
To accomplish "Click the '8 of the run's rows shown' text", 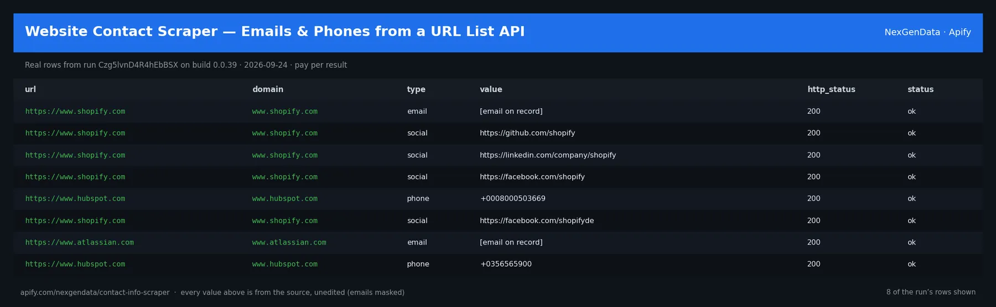I will (x=931, y=292).
